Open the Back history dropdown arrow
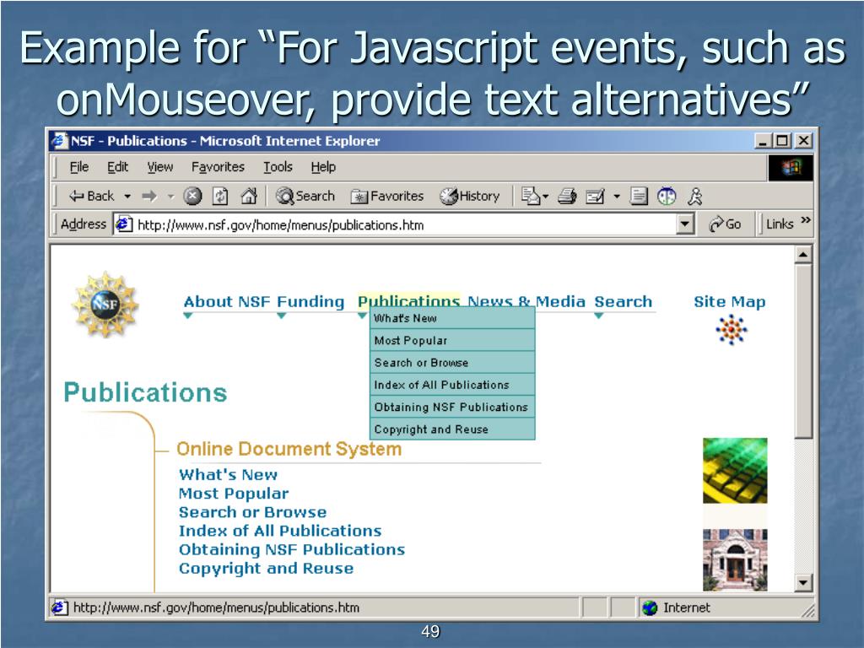Screen dimensions: 864x648 (x=127, y=196)
